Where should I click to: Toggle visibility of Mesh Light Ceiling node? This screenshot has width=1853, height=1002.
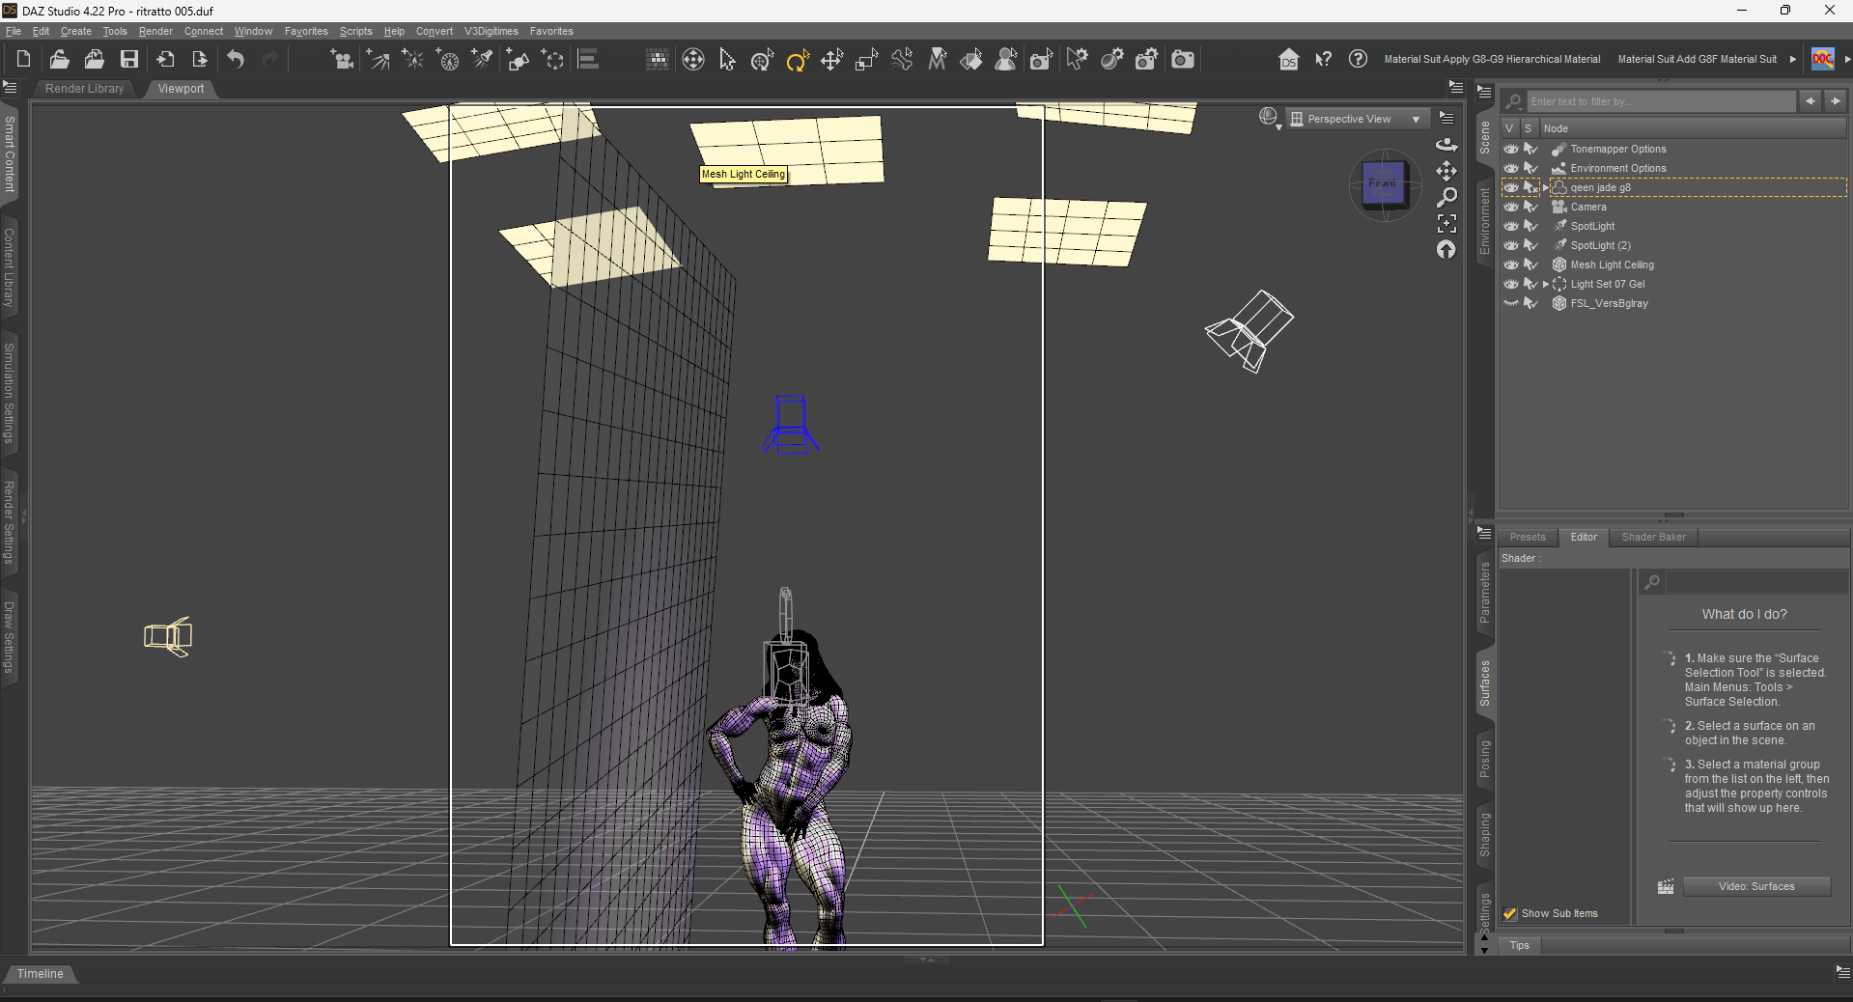tap(1511, 264)
